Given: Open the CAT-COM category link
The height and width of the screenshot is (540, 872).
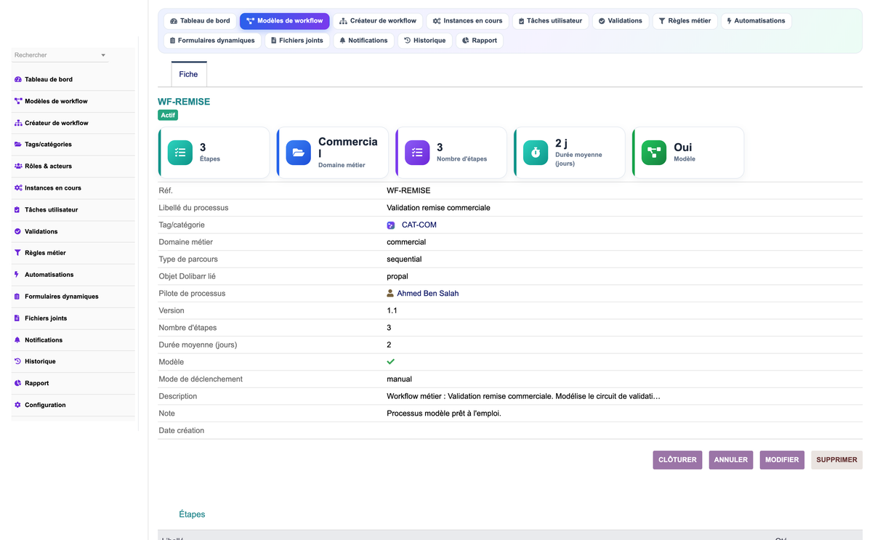Looking at the screenshot, I should [x=419, y=225].
